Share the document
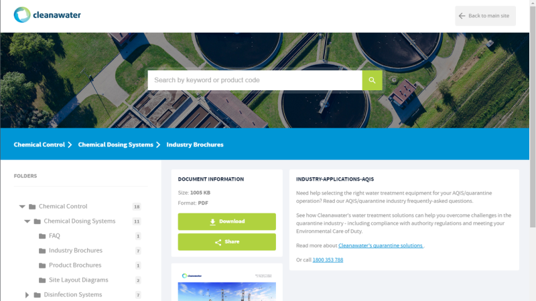Screen dimensions: 536x301 pyautogui.click(x=226, y=242)
